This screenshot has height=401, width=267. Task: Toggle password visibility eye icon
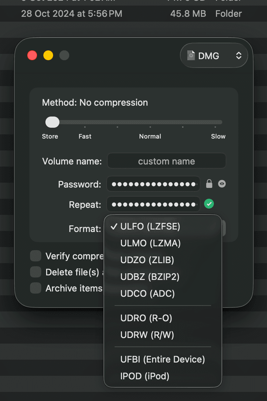[x=222, y=184]
